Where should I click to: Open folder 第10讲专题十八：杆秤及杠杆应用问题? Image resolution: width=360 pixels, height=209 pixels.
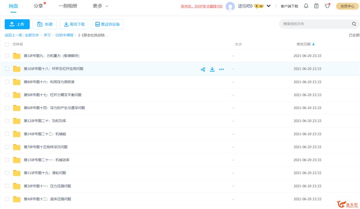pyautogui.click(x=54, y=69)
